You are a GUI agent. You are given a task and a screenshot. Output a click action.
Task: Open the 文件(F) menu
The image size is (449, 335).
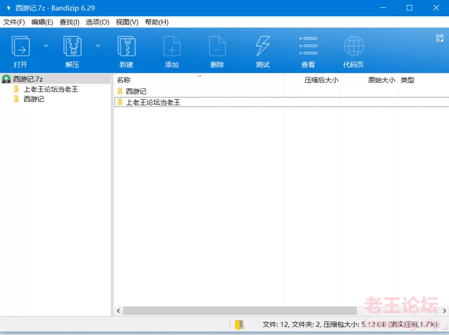click(14, 22)
